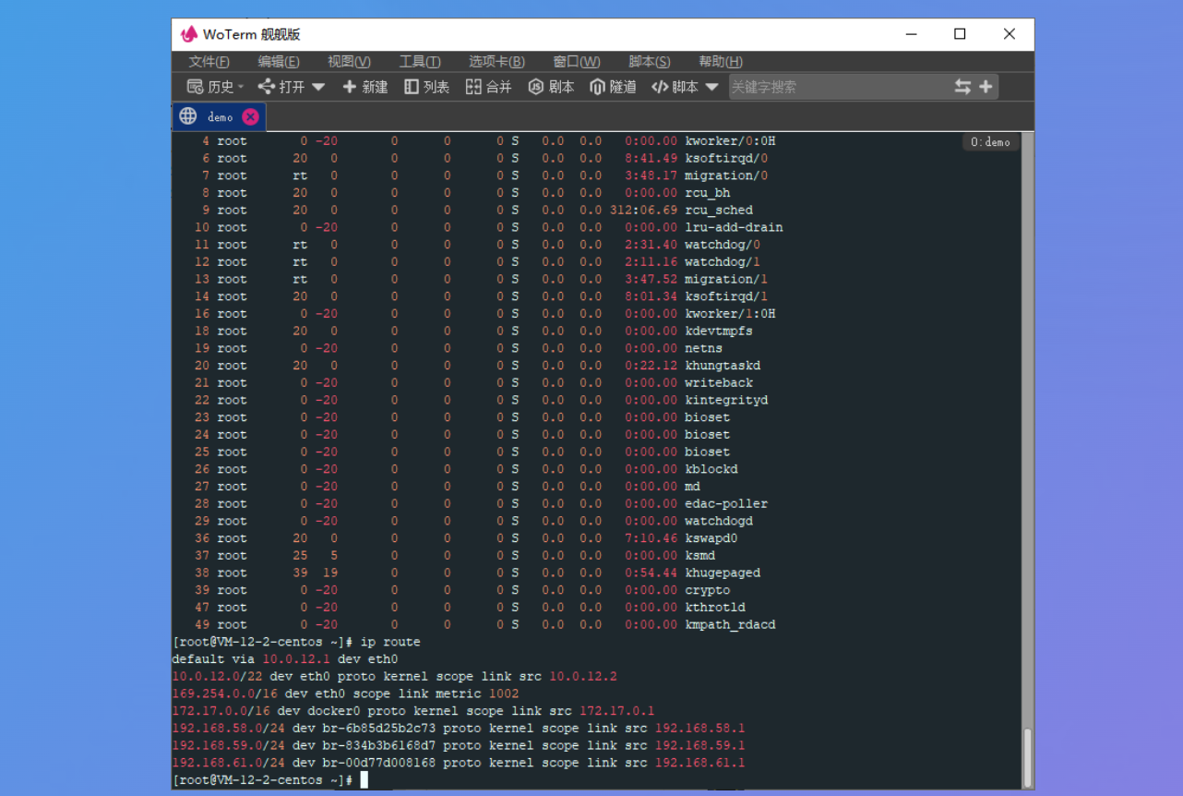The image size is (1183, 796).
Task: Click the khugepaged process row name
Action: 723,573
